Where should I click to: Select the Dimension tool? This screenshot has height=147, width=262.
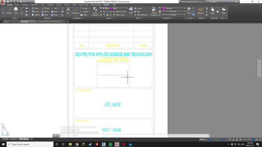(75, 10)
